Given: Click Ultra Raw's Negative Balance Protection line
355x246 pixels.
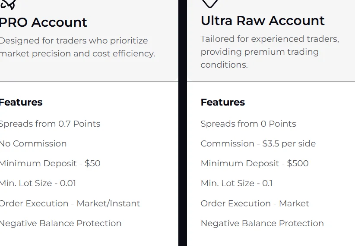Looking at the screenshot, I should (262, 223).
